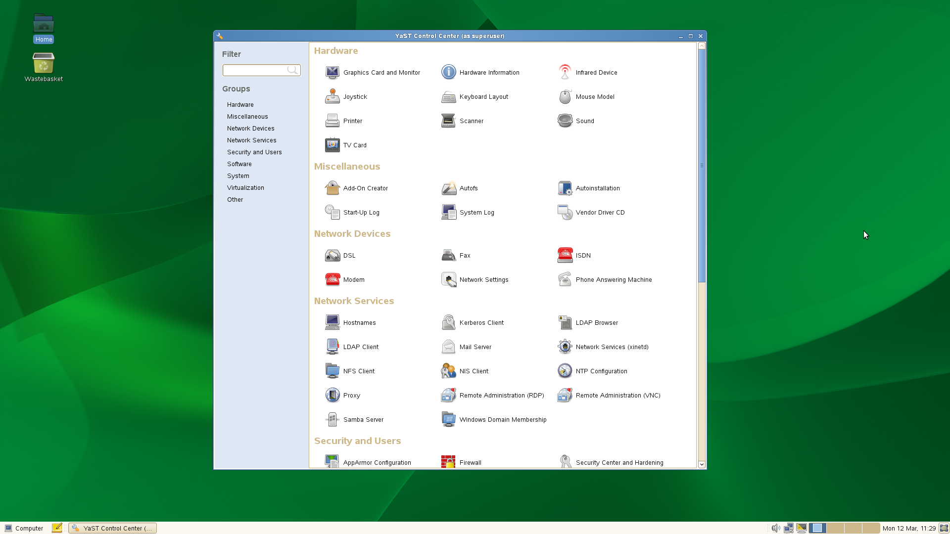The image size is (950, 534).
Task: Open the Computer main menu button
Action: (x=24, y=528)
